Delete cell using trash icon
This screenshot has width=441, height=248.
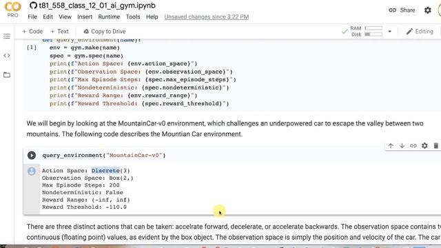(436, 145)
